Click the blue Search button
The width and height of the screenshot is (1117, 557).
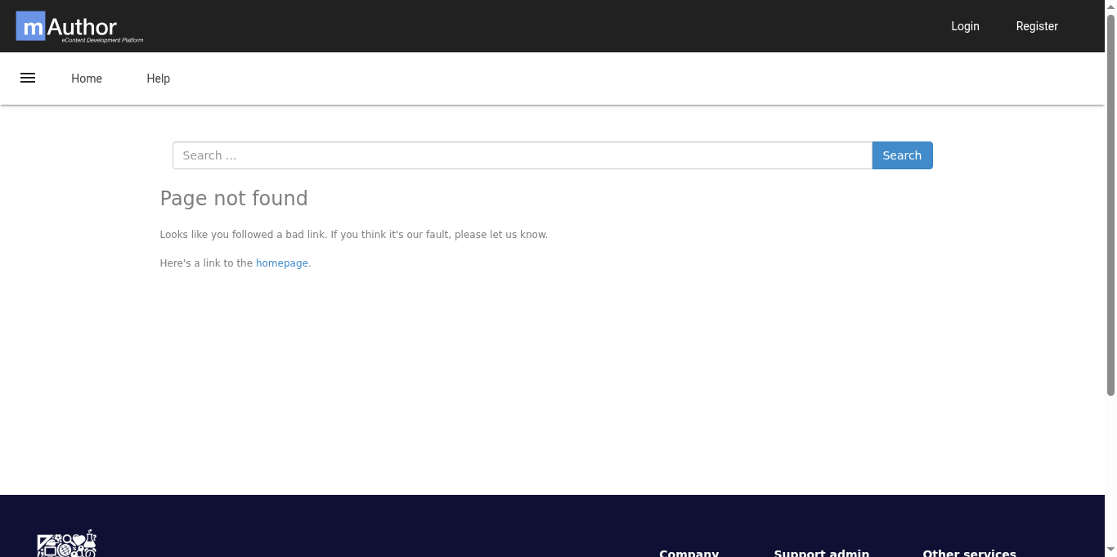tap(902, 155)
